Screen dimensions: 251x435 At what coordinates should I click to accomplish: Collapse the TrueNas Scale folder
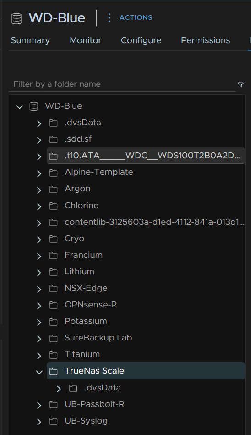point(39,372)
